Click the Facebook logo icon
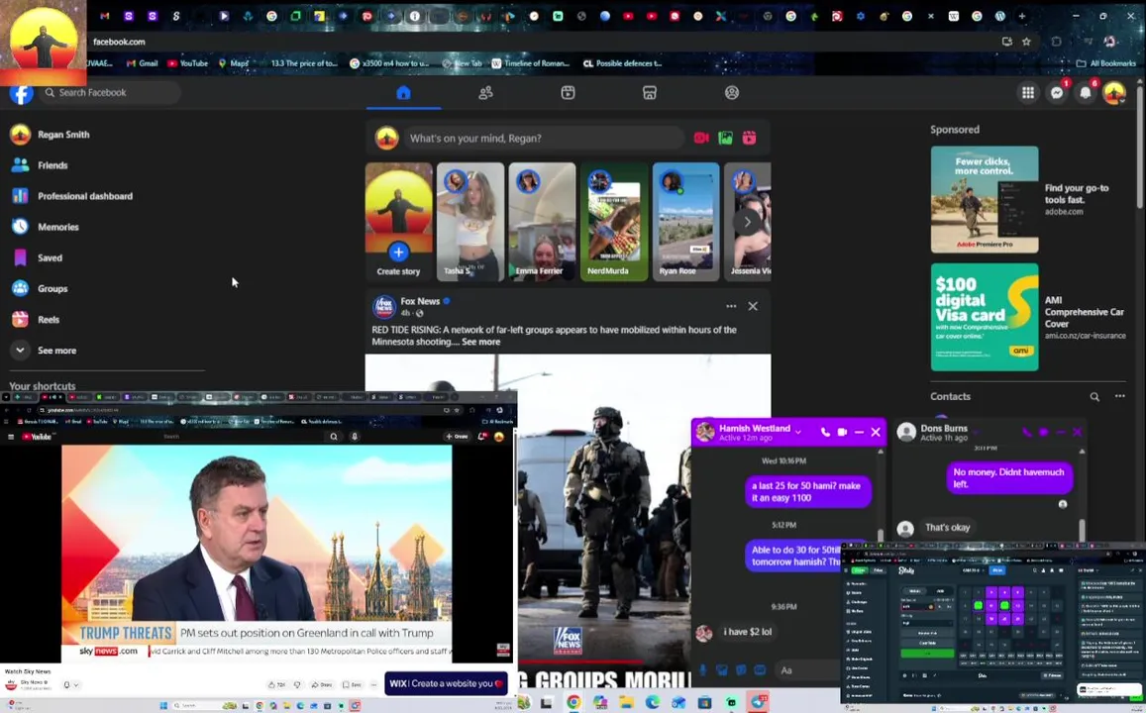 21,93
